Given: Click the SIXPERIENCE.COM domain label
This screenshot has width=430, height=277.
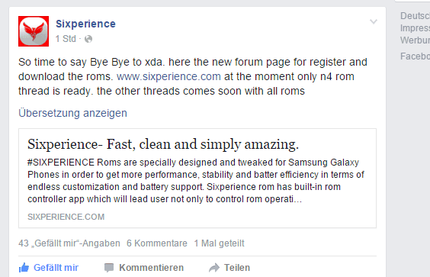Looking at the screenshot, I should pyautogui.click(x=66, y=217).
